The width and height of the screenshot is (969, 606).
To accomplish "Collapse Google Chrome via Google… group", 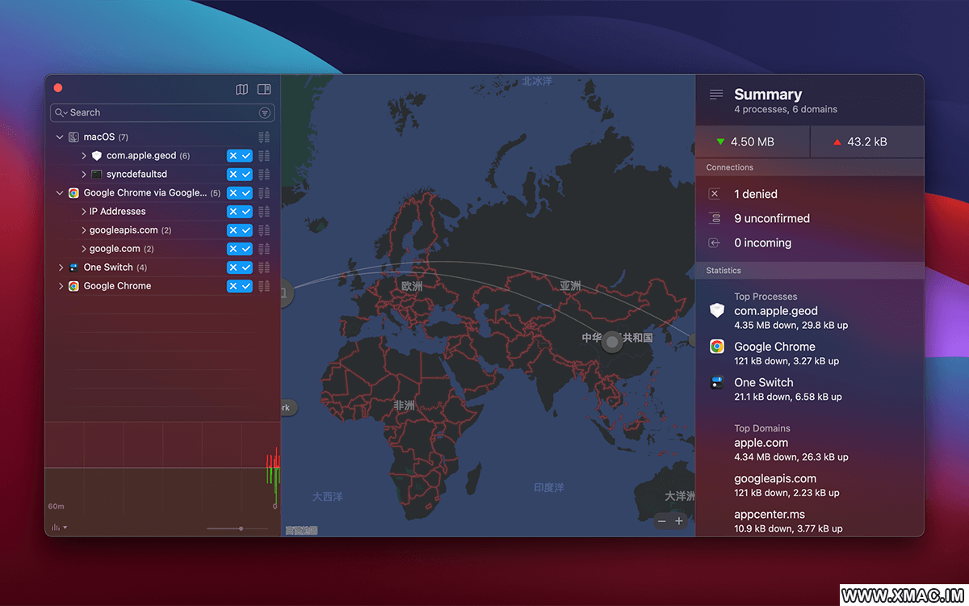I will (x=60, y=193).
